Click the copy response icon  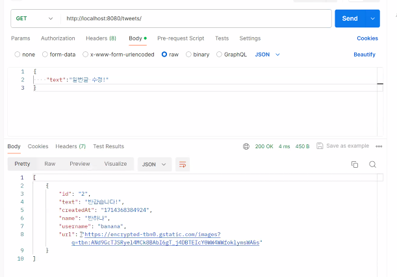[x=355, y=165]
